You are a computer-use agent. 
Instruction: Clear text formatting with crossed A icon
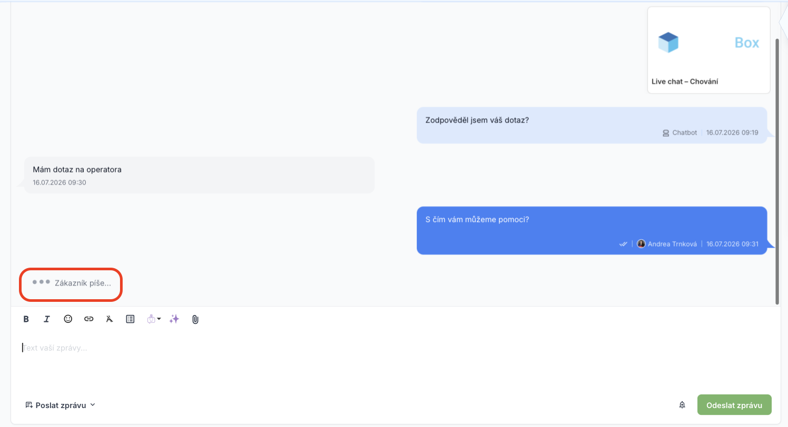coord(109,319)
